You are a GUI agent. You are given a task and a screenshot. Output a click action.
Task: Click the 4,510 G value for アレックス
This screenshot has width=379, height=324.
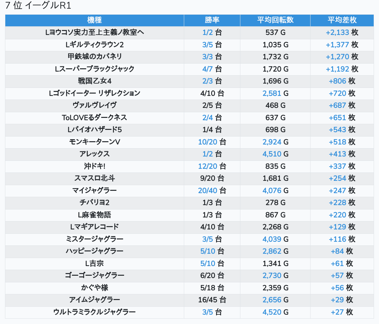(275, 154)
